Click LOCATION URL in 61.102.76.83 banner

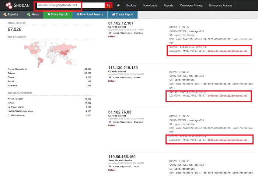pyautogui.click(x=215, y=140)
